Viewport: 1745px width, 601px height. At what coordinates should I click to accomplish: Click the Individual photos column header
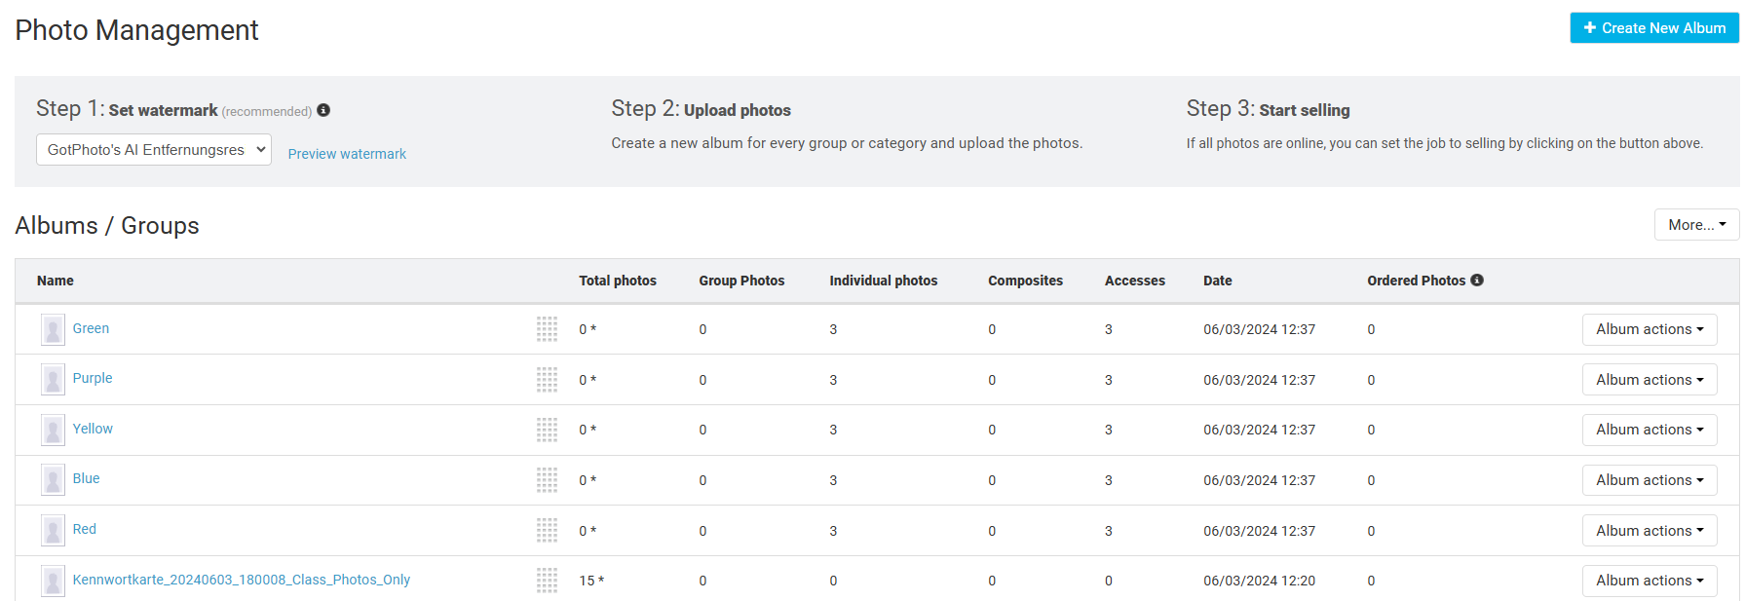[884, 281]
